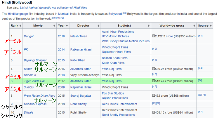Open the crore link in Dangal gross
219x120 pixels.
169,36
